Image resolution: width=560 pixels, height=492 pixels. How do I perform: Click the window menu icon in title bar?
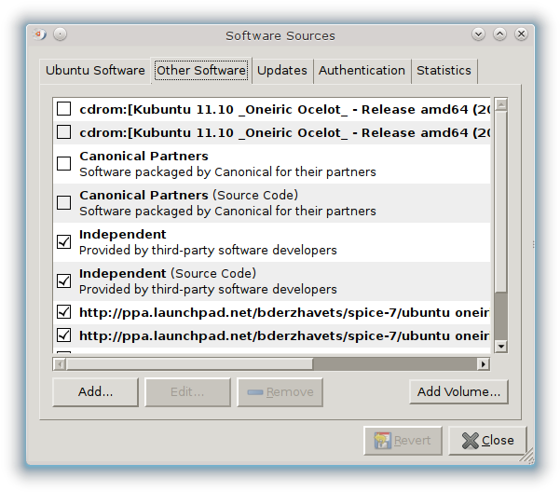point(40,35)
